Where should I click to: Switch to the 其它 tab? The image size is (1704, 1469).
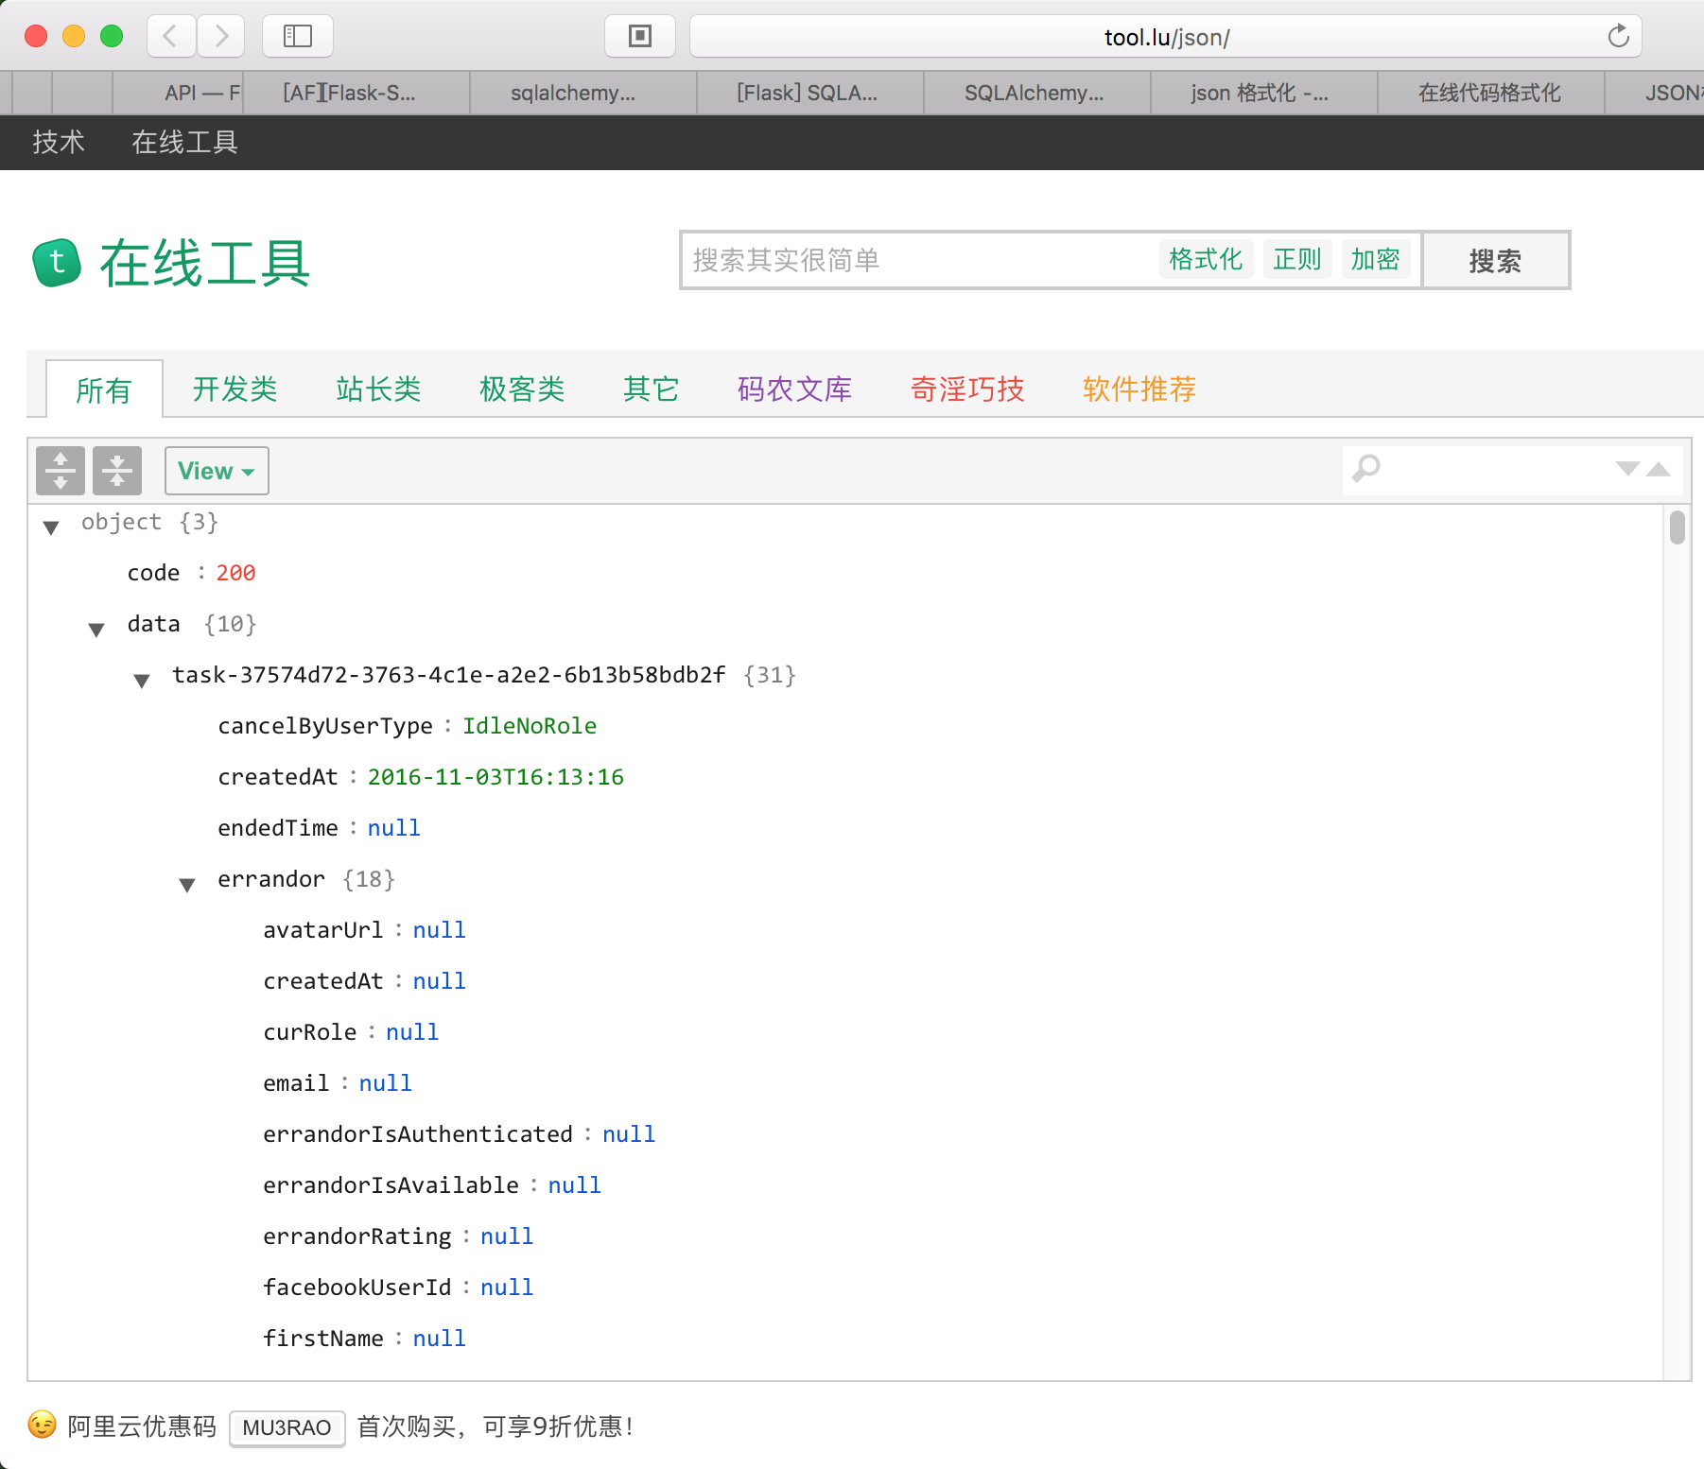[x=652, y=389]
